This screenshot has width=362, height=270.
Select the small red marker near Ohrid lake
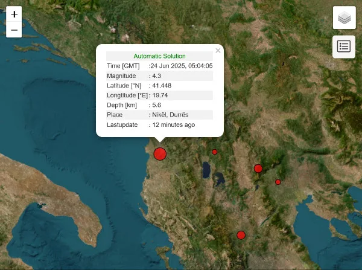pyautogui.click(x=214, y=152)
